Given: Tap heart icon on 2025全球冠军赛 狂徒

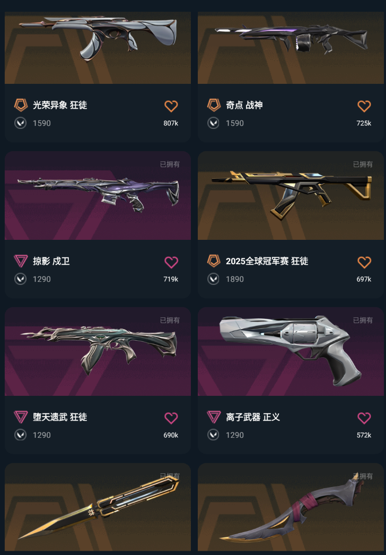Looking at the screenshot, I should pos(364,262).
